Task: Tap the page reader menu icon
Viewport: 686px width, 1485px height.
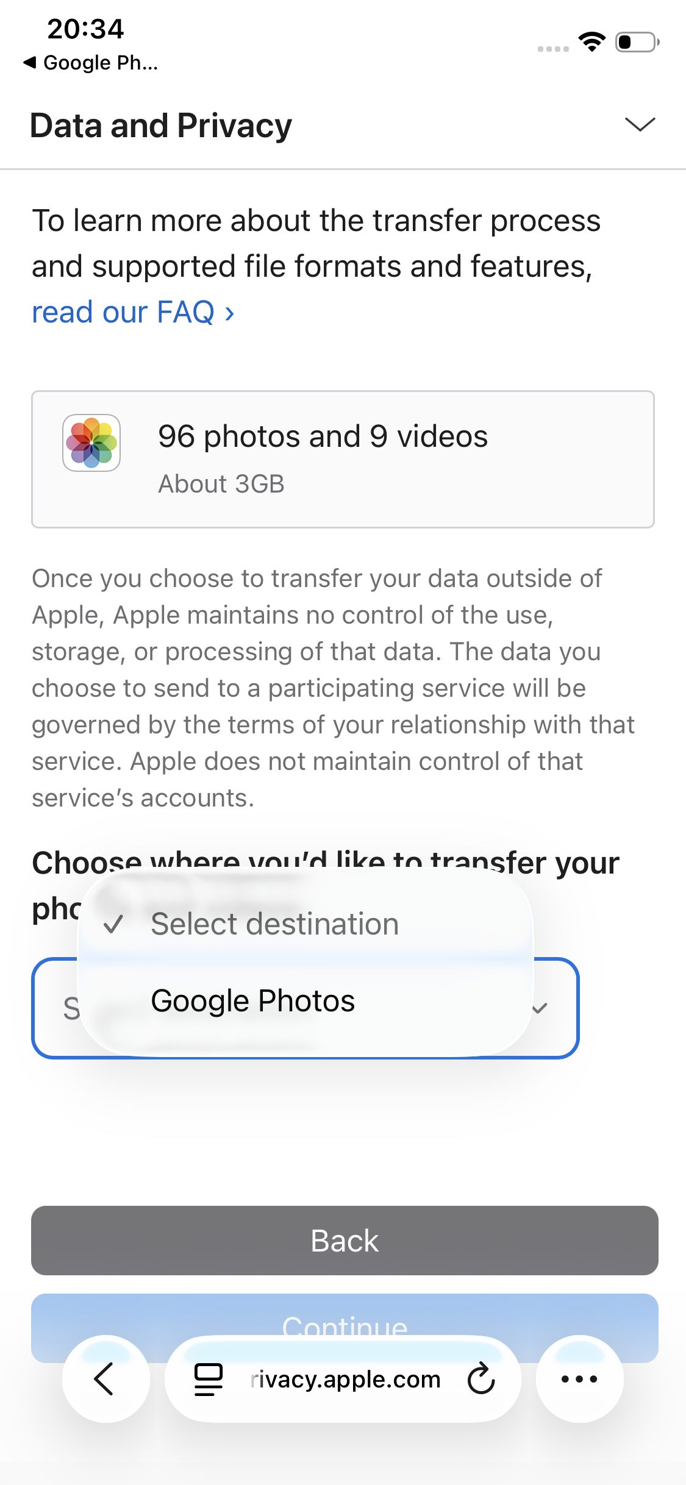Action: [x=208, y=1379]
